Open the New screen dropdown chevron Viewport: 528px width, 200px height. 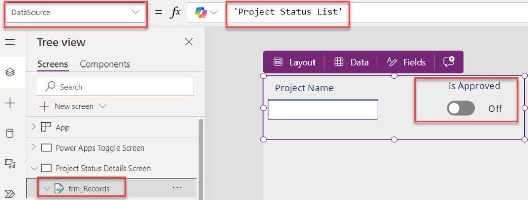coord(103,106)
